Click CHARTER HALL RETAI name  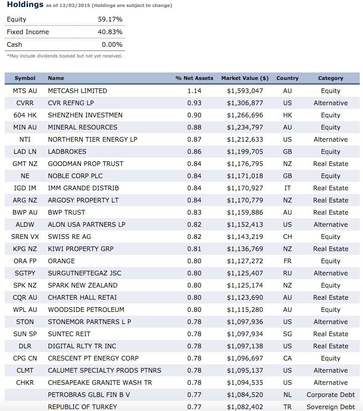82,297
